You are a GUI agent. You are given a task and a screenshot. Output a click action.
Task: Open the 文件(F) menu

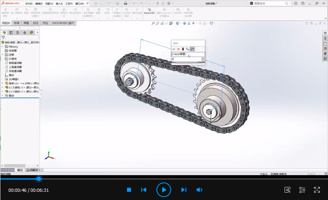click(x=29, y=4)
